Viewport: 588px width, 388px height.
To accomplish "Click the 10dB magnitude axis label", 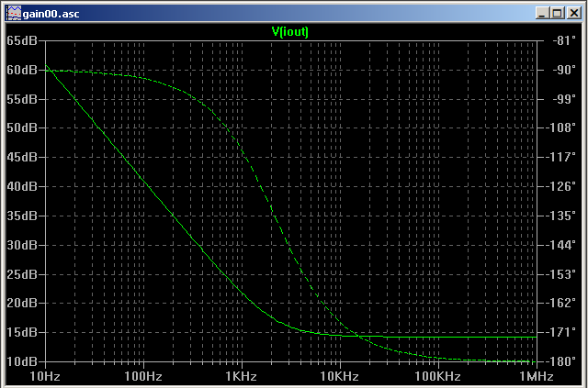I will coord(22,361).
